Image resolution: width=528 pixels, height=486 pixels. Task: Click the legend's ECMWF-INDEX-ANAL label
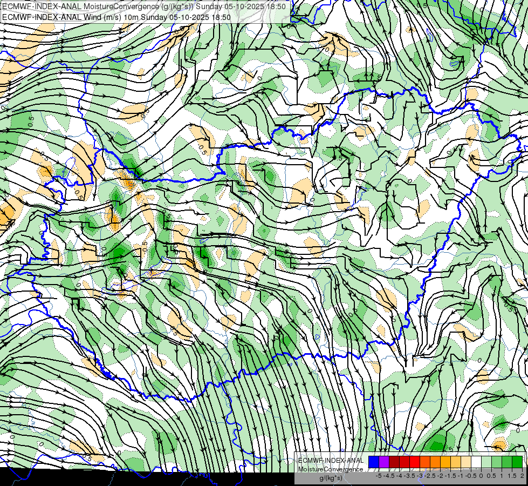pos(331,461)
